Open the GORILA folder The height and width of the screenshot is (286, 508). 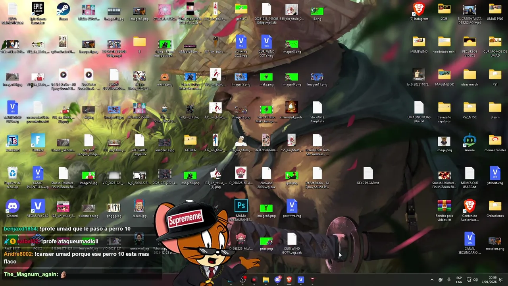190,143
